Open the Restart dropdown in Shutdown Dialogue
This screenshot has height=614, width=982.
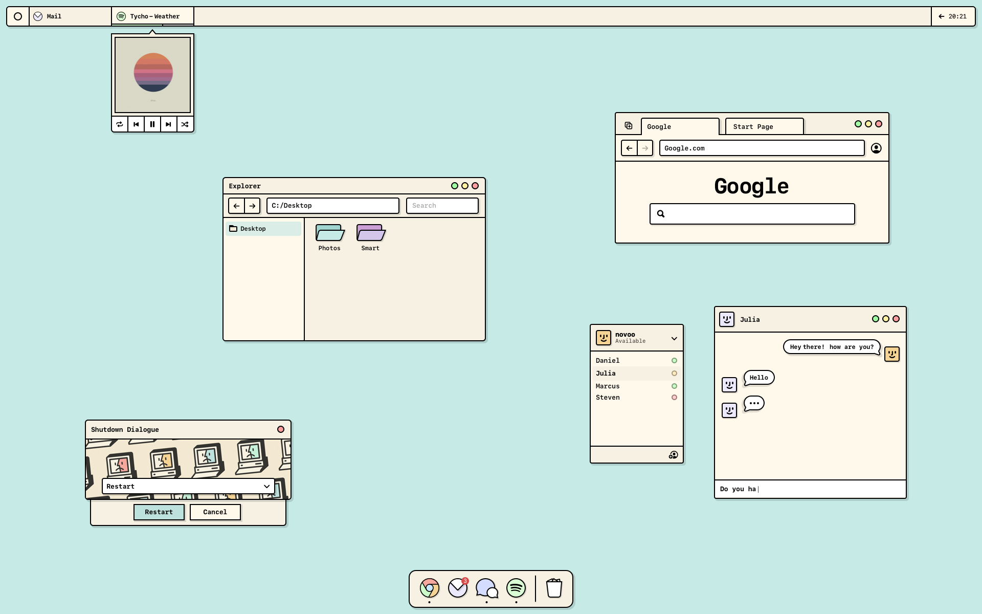[188, 487]
